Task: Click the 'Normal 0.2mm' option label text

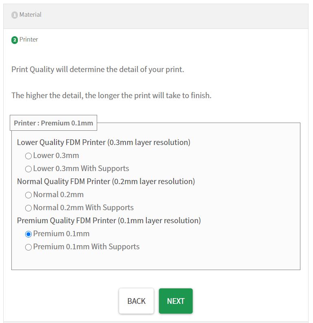Action: pos(58,194)
